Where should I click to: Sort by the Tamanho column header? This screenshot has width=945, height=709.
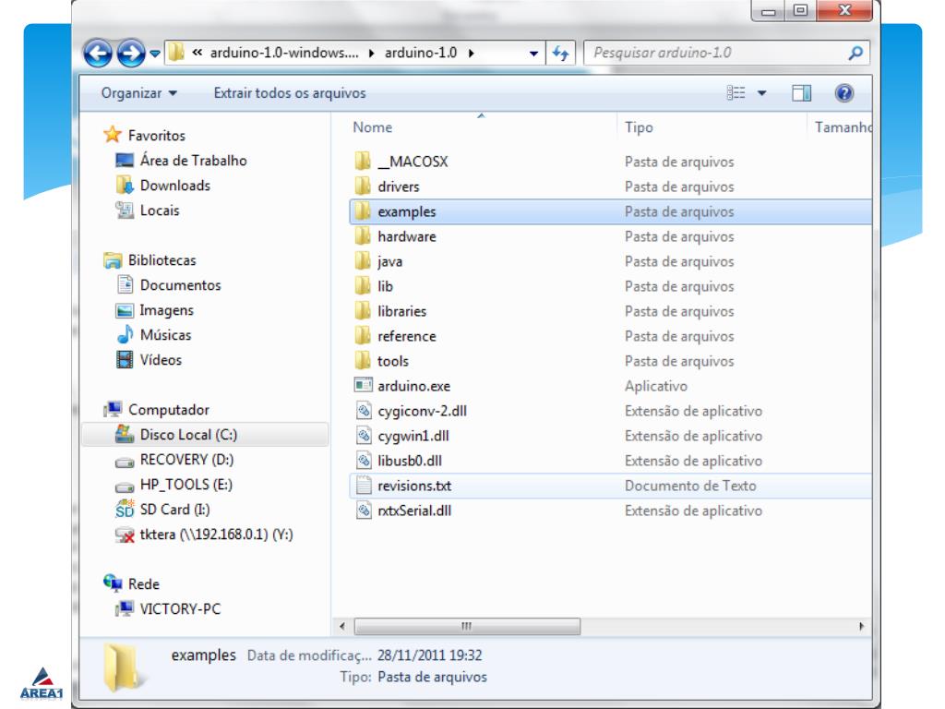pos(843,127)
